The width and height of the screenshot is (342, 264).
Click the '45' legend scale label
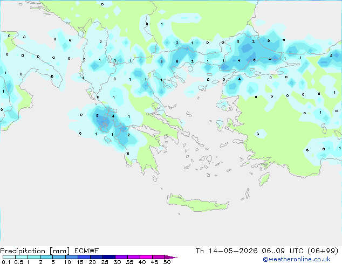[154, 262]
